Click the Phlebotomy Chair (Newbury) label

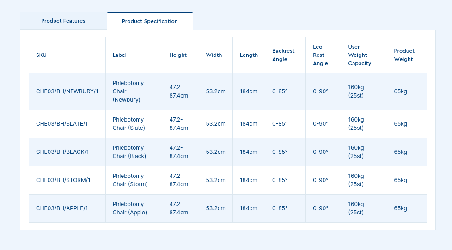click(128, 91)
